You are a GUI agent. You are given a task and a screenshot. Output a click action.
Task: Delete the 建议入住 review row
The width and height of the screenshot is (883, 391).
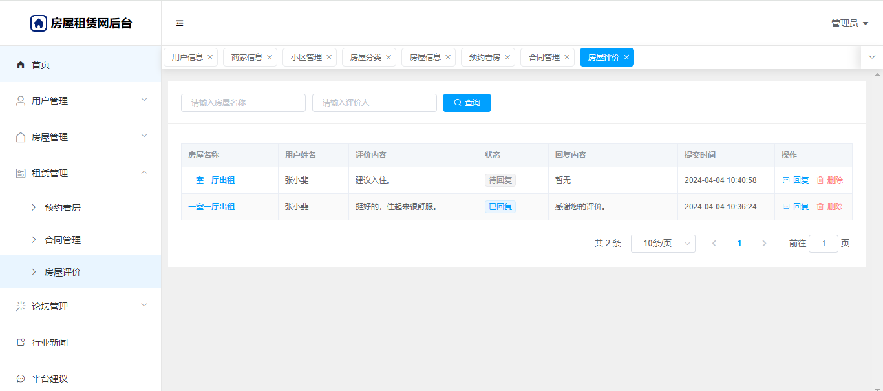point(829,180)
